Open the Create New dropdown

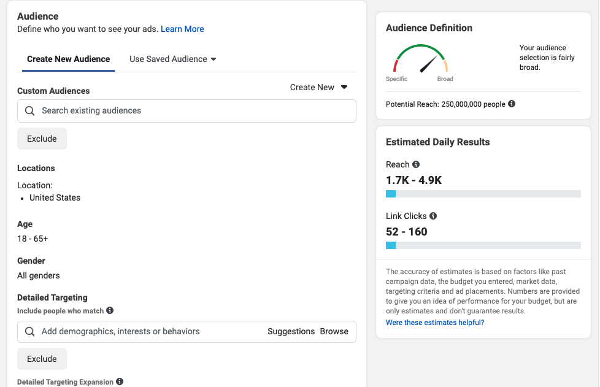point(318,87)
